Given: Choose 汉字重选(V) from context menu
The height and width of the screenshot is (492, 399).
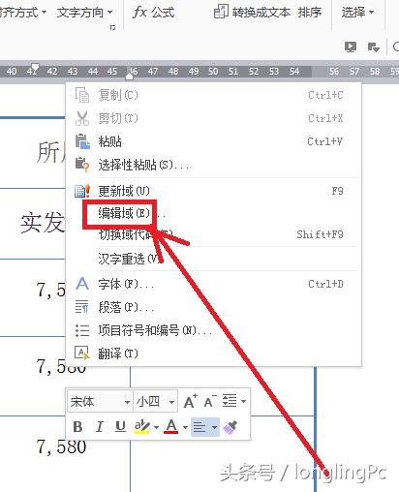Looking at the screenshot, I should tap(213, 259).
